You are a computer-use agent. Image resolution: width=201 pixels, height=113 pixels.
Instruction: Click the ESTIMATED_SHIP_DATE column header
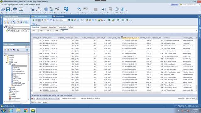pyautogui.click(x=131, y=38)
